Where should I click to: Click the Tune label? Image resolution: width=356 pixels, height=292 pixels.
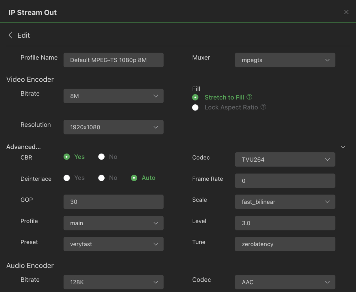pos(199,242)
